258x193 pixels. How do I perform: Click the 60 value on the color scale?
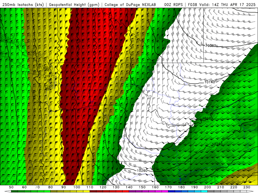(24, 187)
